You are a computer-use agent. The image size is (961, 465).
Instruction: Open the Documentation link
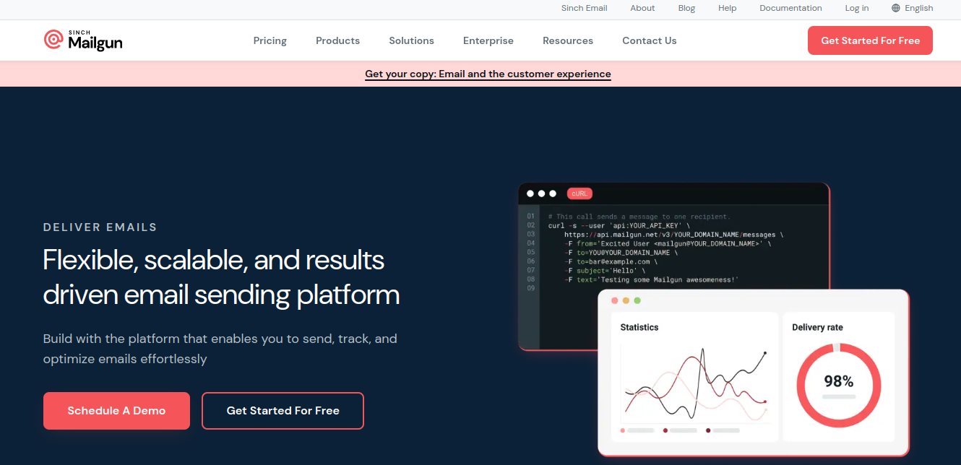pos(790,8)
